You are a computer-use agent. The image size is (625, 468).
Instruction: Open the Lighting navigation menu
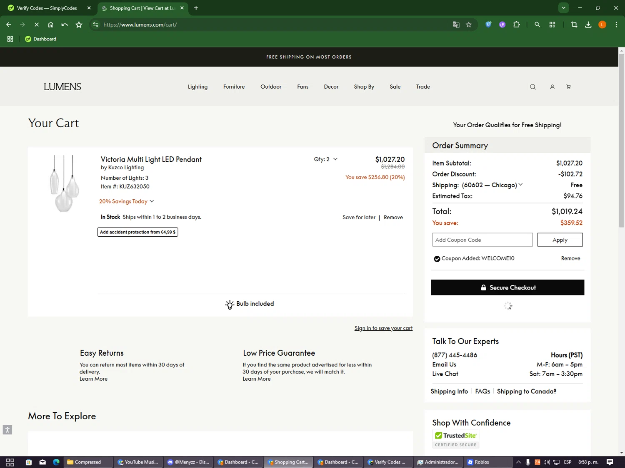point(197,87)
